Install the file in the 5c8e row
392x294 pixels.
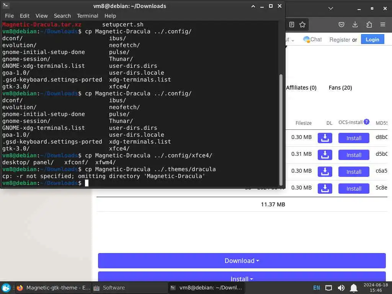pos(354,188)
